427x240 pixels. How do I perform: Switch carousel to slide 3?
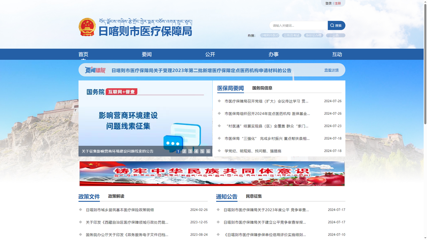click(x=190, y=151)
